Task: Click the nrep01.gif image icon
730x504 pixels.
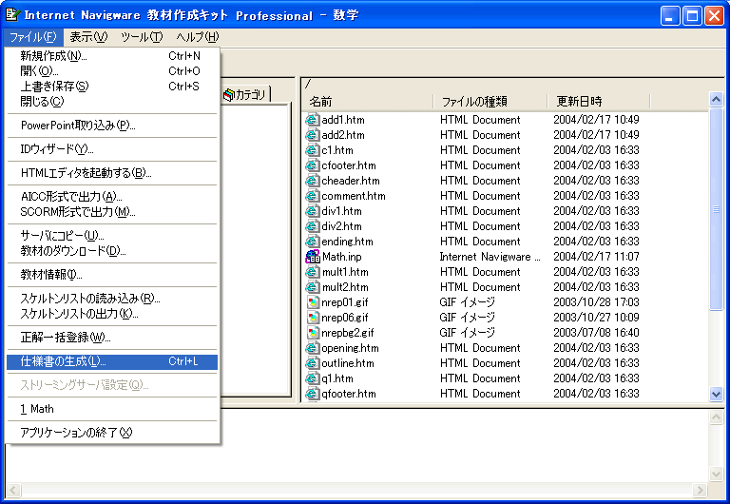Action: click(x=313, y=302)
